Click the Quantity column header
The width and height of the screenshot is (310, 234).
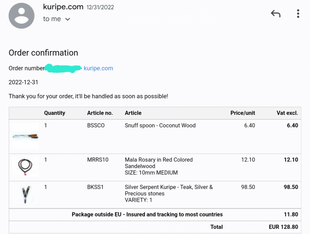pyautogui.click(x=55, y=113)
